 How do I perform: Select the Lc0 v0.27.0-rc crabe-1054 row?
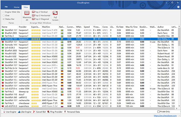click(90, 88)
